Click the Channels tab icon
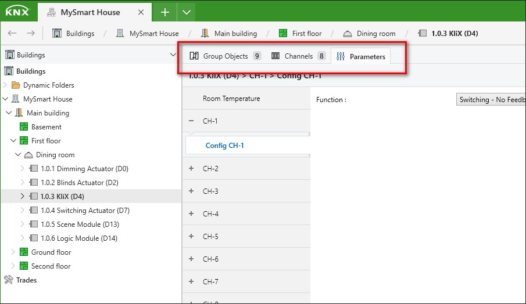 [275, 56]
